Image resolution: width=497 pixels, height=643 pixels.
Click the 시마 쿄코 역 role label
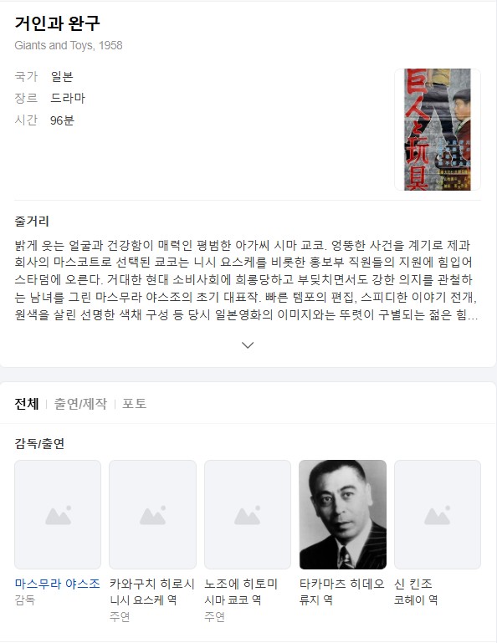point(233,600)
